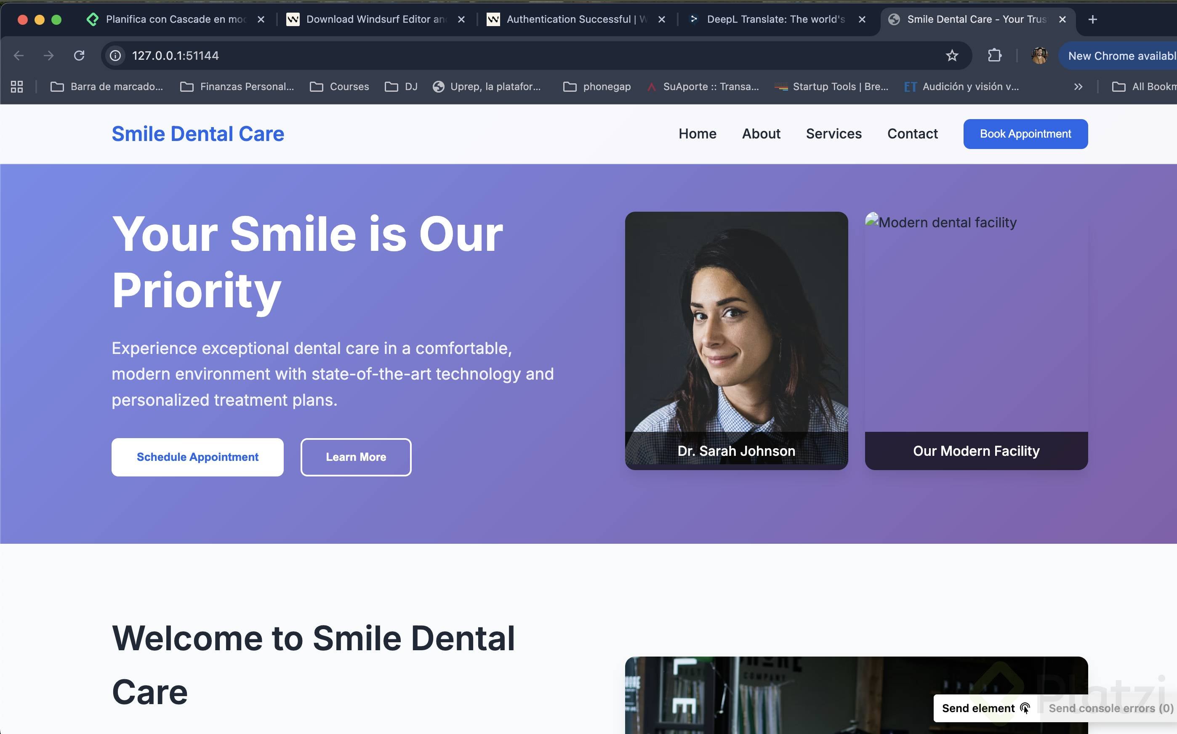
Task: Click the Chrome profile avatar icon
Action: click(x=1039, y=56)
